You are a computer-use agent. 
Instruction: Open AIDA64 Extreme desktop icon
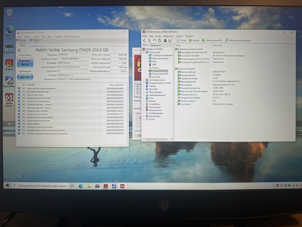9,100
